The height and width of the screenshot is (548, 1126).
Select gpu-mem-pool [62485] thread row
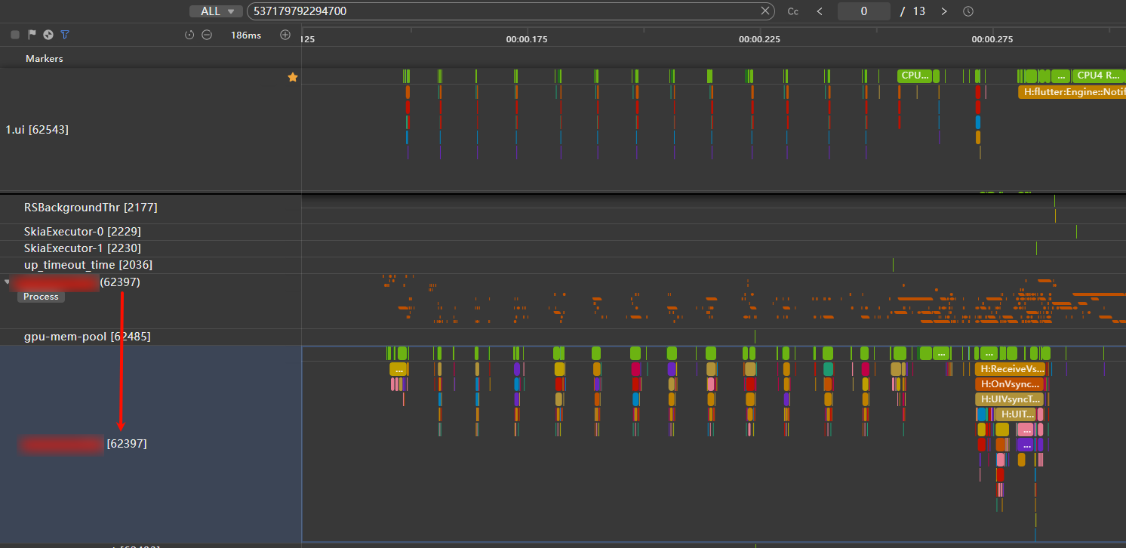coord(151,337)
